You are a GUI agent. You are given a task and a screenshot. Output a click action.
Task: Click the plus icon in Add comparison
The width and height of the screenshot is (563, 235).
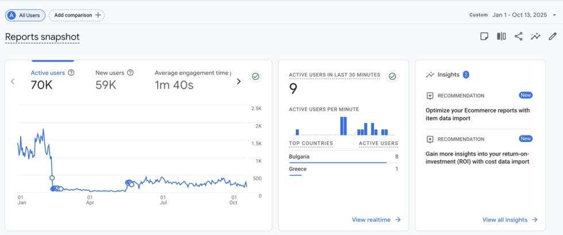[98, 15]
